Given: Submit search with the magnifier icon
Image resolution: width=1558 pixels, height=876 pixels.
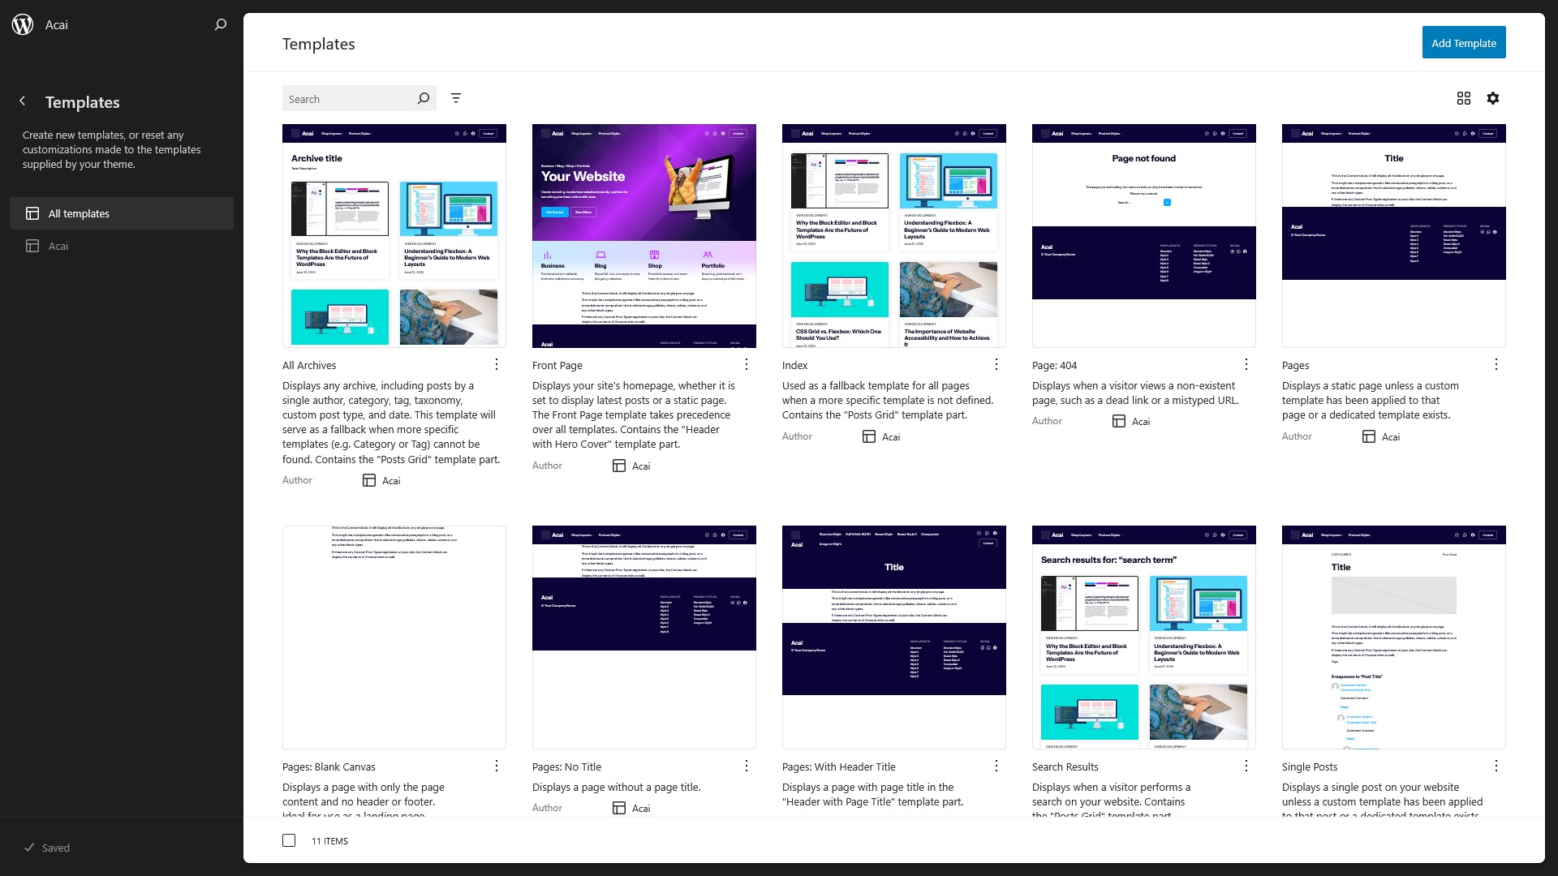Looking at the screenshot, I should point(423,98).
